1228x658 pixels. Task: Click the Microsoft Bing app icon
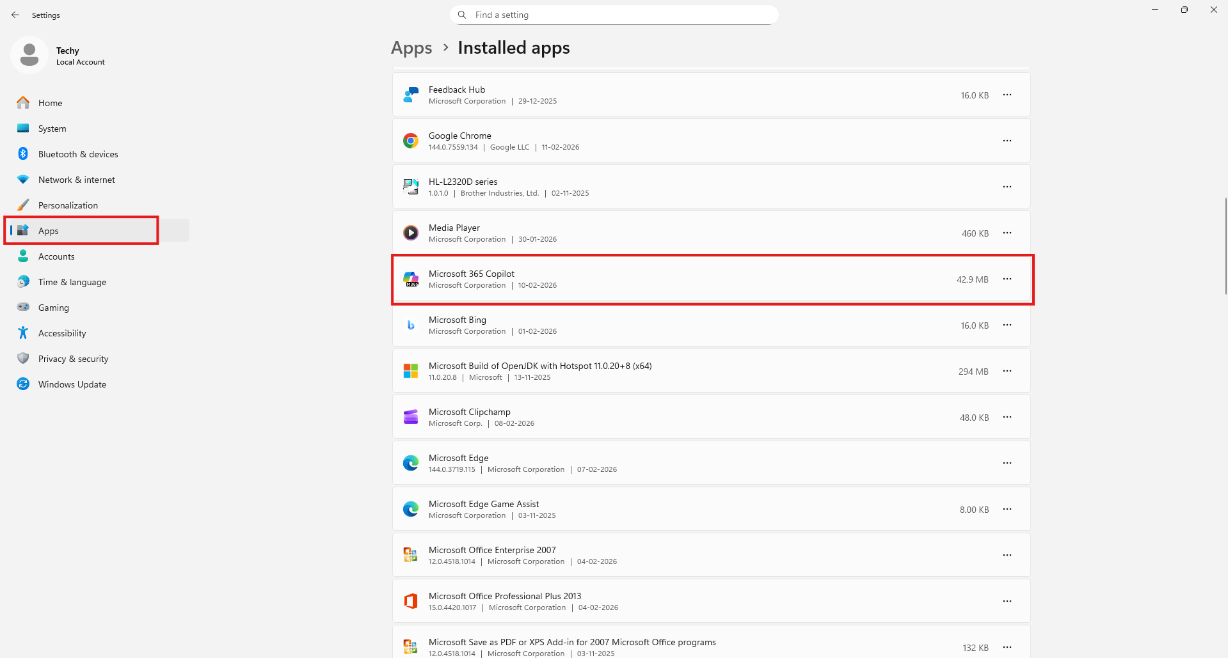pos(411,325)
